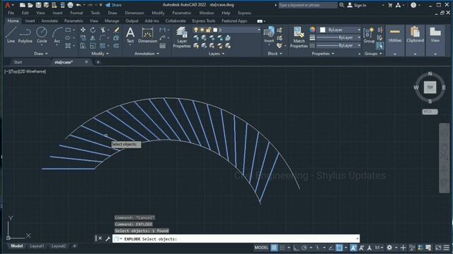
Task: Click the white layer color swatch
Action: pyautogui.click(x=215, y=30)
